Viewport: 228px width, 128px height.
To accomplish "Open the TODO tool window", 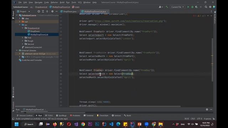I will click(49, 115).
